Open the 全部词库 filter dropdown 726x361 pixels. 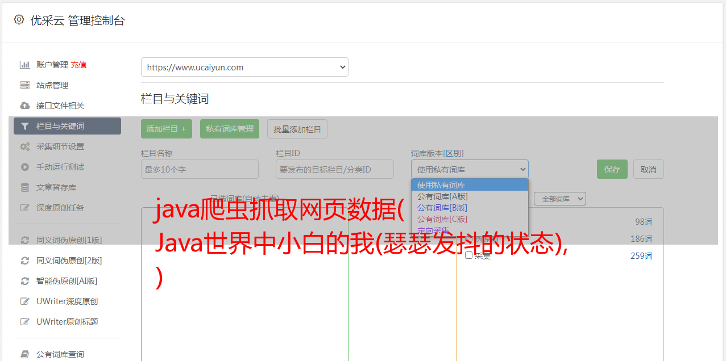point(559,199)
